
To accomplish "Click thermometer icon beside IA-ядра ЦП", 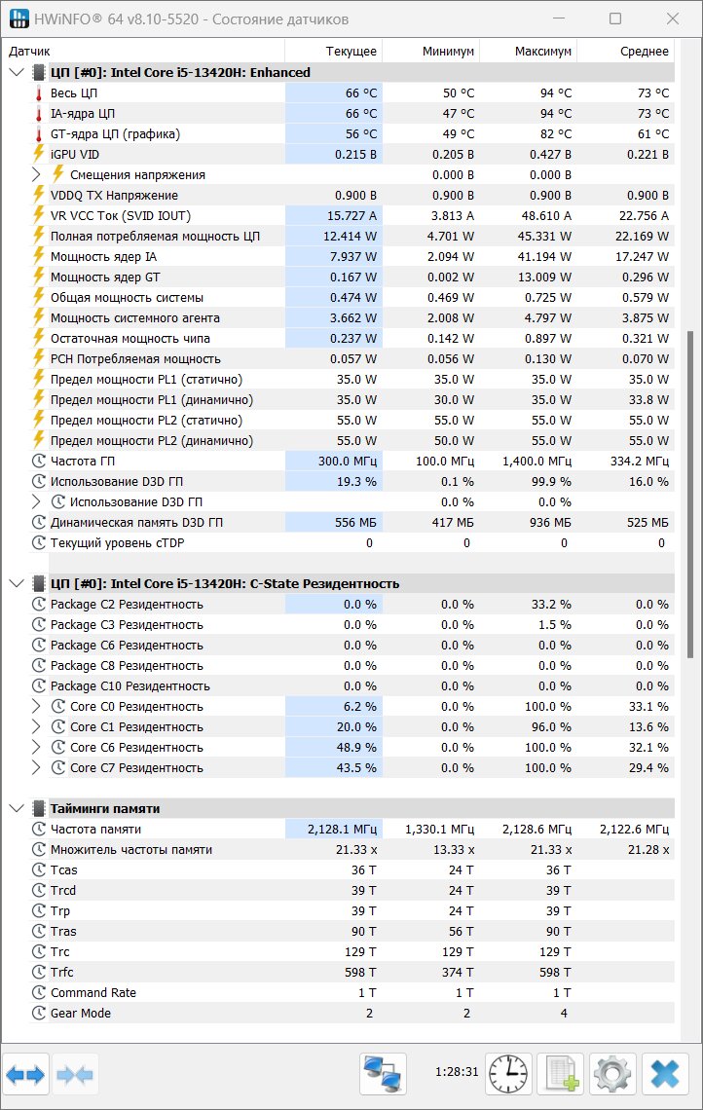I will pyautogui.click(x=39, y=114).
